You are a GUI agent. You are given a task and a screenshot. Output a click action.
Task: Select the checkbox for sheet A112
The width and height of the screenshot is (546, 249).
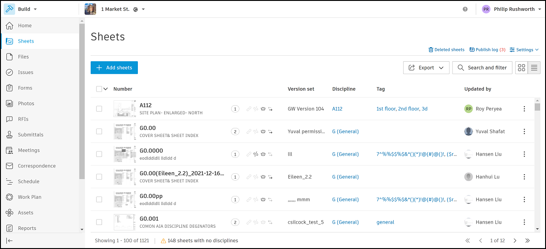99,109
